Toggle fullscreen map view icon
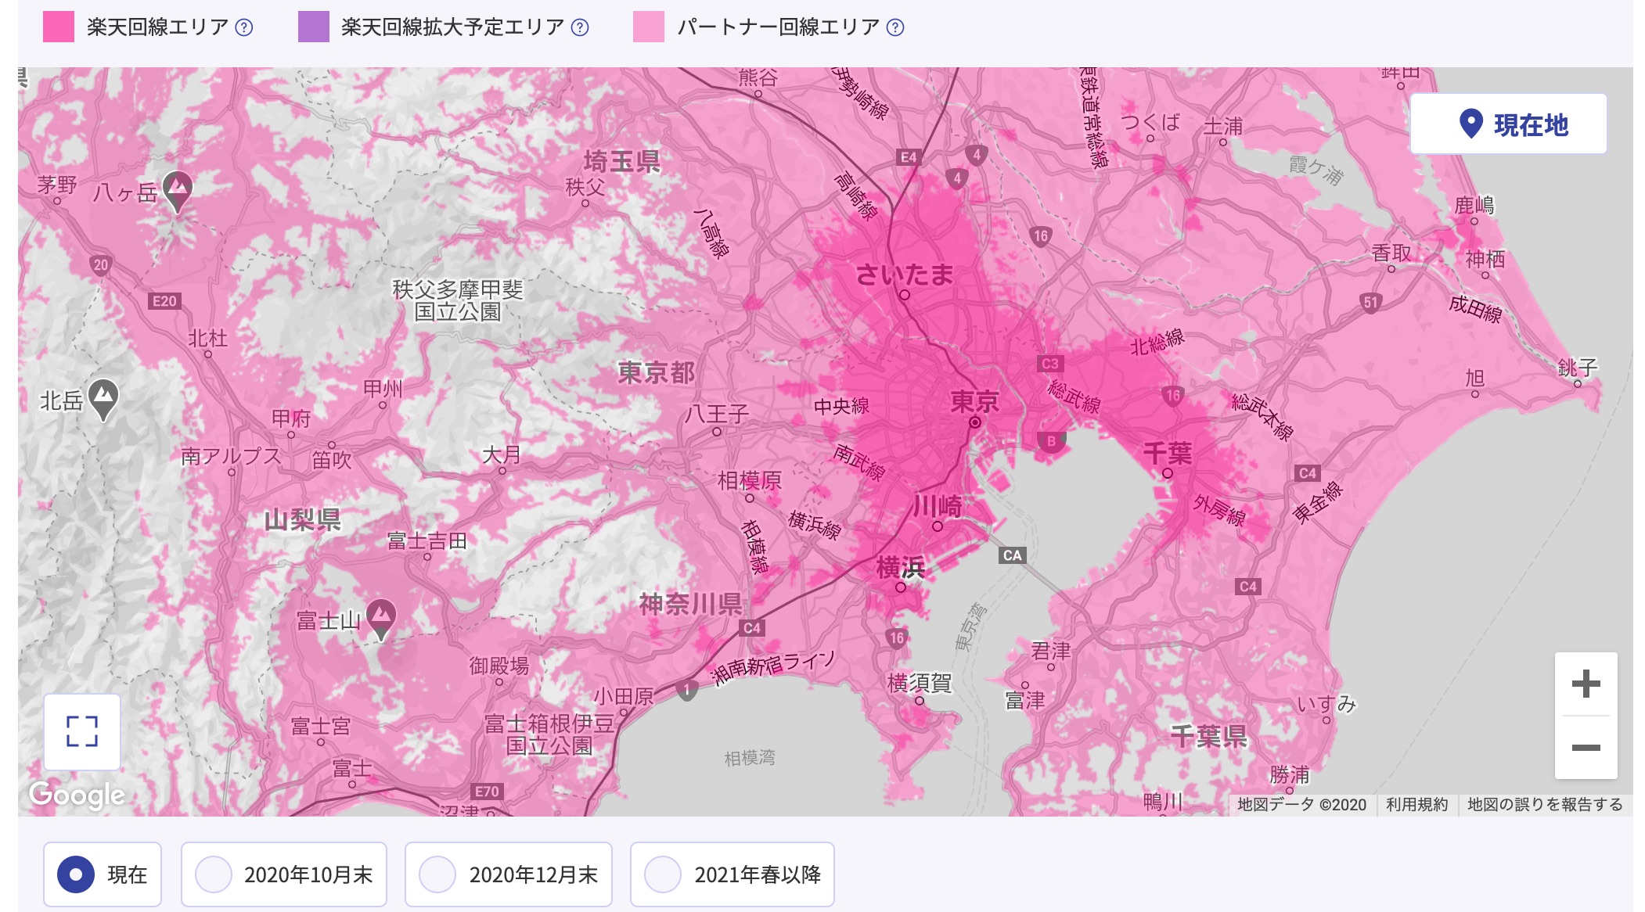Screen dimensions: 1645x912 [x=82, y=731]
